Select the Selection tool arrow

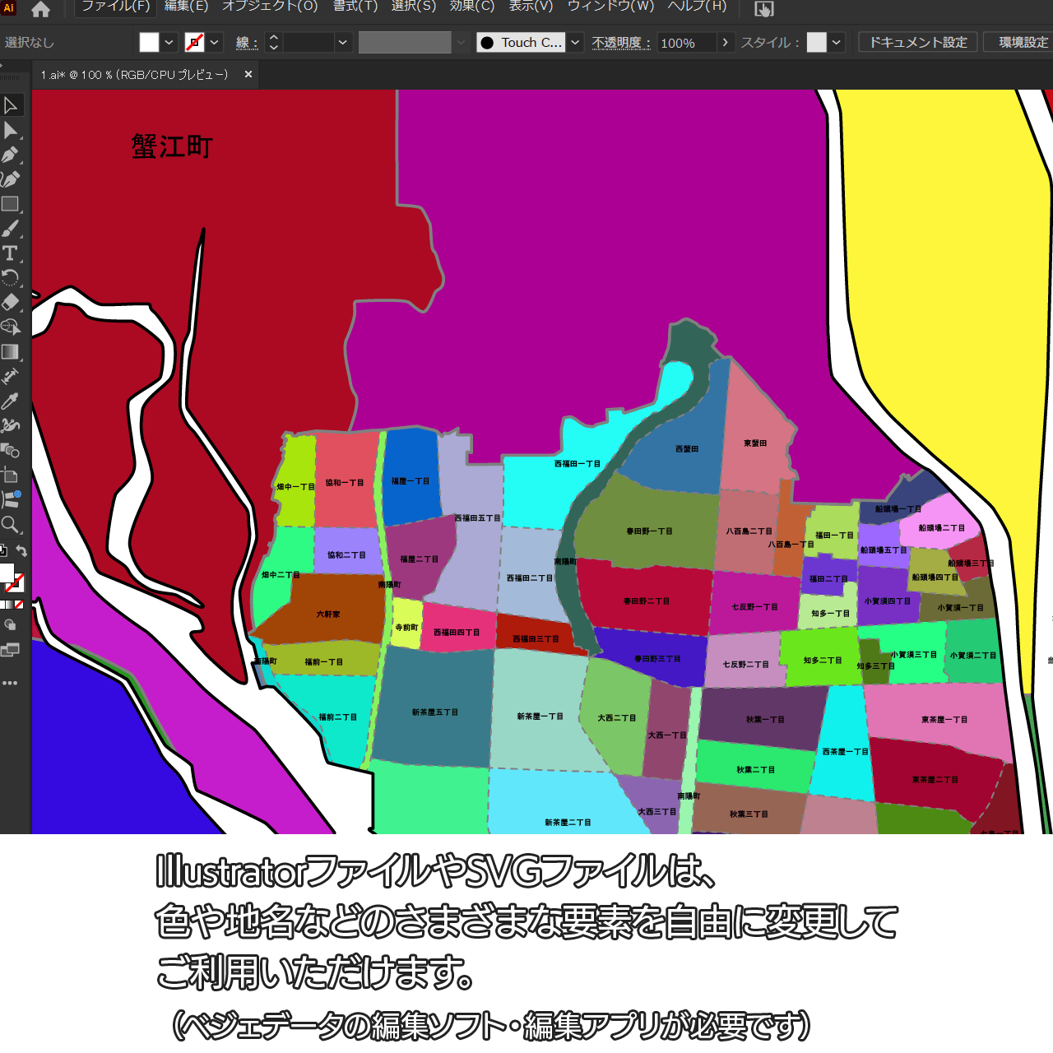[x=11, y=105]
